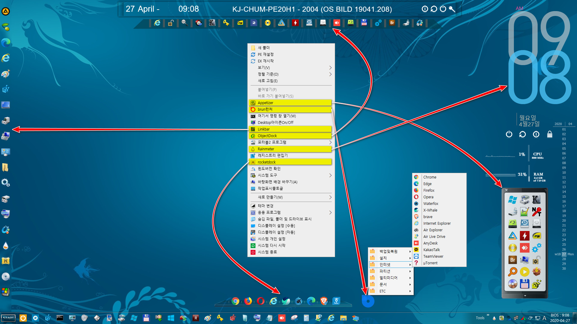577x324 pixels.
Task: Launch the gold key tool in top dock
Action: click(226, 23)
